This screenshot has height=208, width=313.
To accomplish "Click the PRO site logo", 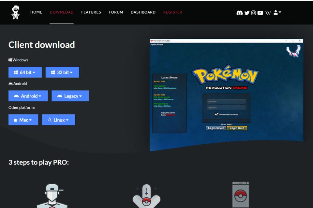I will [x=15, y=12].
